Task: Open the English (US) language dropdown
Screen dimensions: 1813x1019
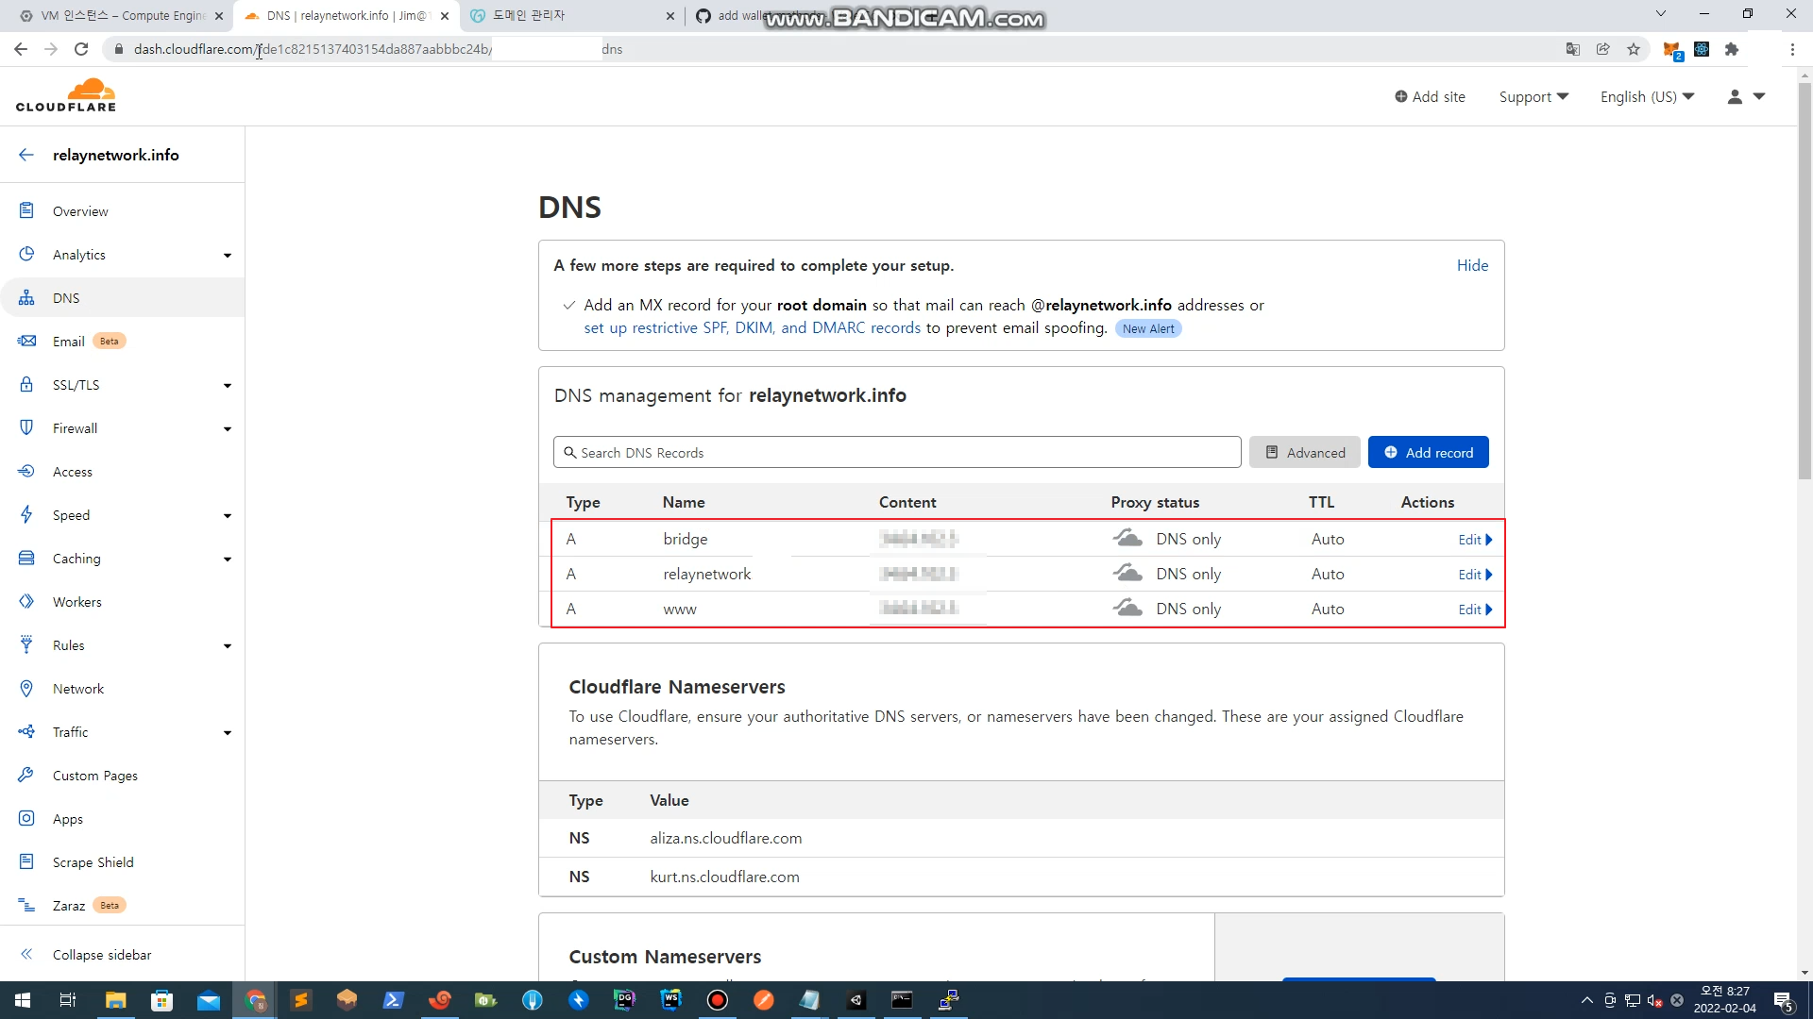Action: click(x=1647, y=96)
